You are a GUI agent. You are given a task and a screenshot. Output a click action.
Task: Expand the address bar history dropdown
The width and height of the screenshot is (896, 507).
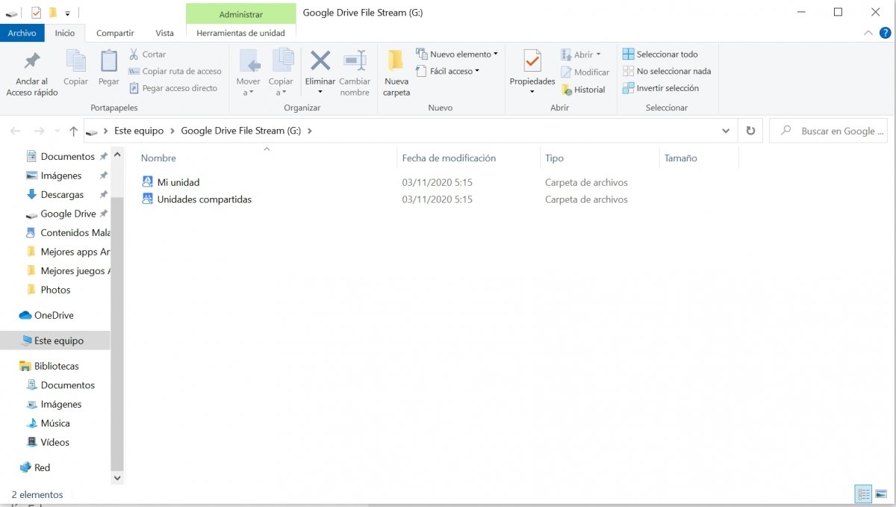[x=726, y=131]
